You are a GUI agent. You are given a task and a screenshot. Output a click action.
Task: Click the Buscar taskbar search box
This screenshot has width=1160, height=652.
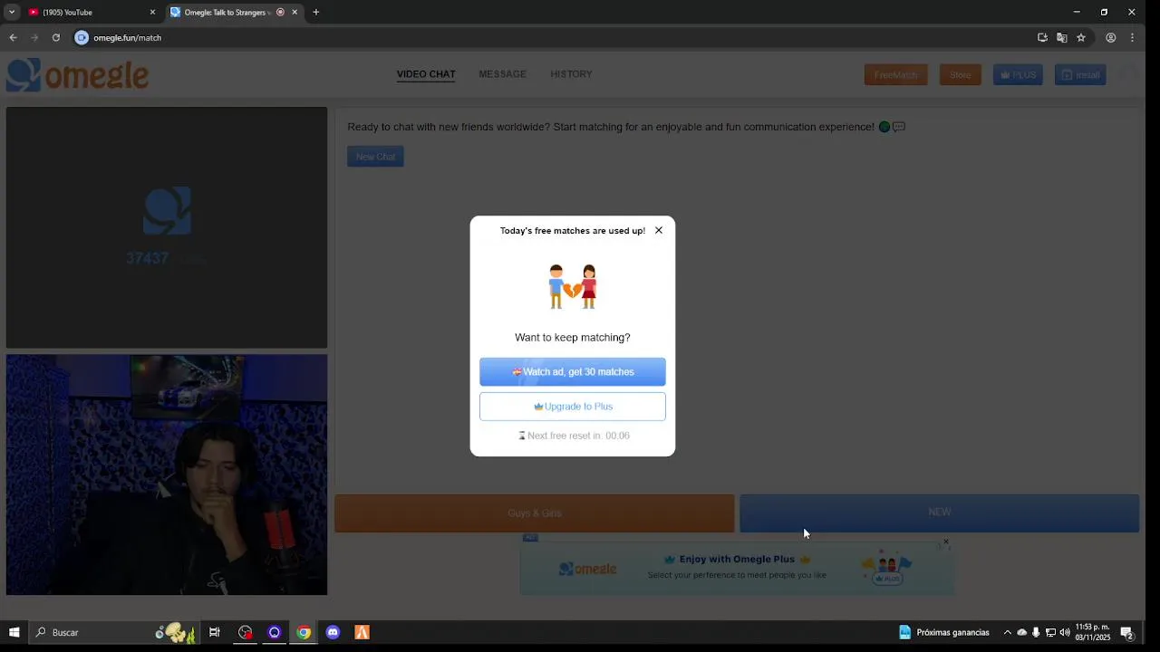pyautogui.click(x=113, y=633)
